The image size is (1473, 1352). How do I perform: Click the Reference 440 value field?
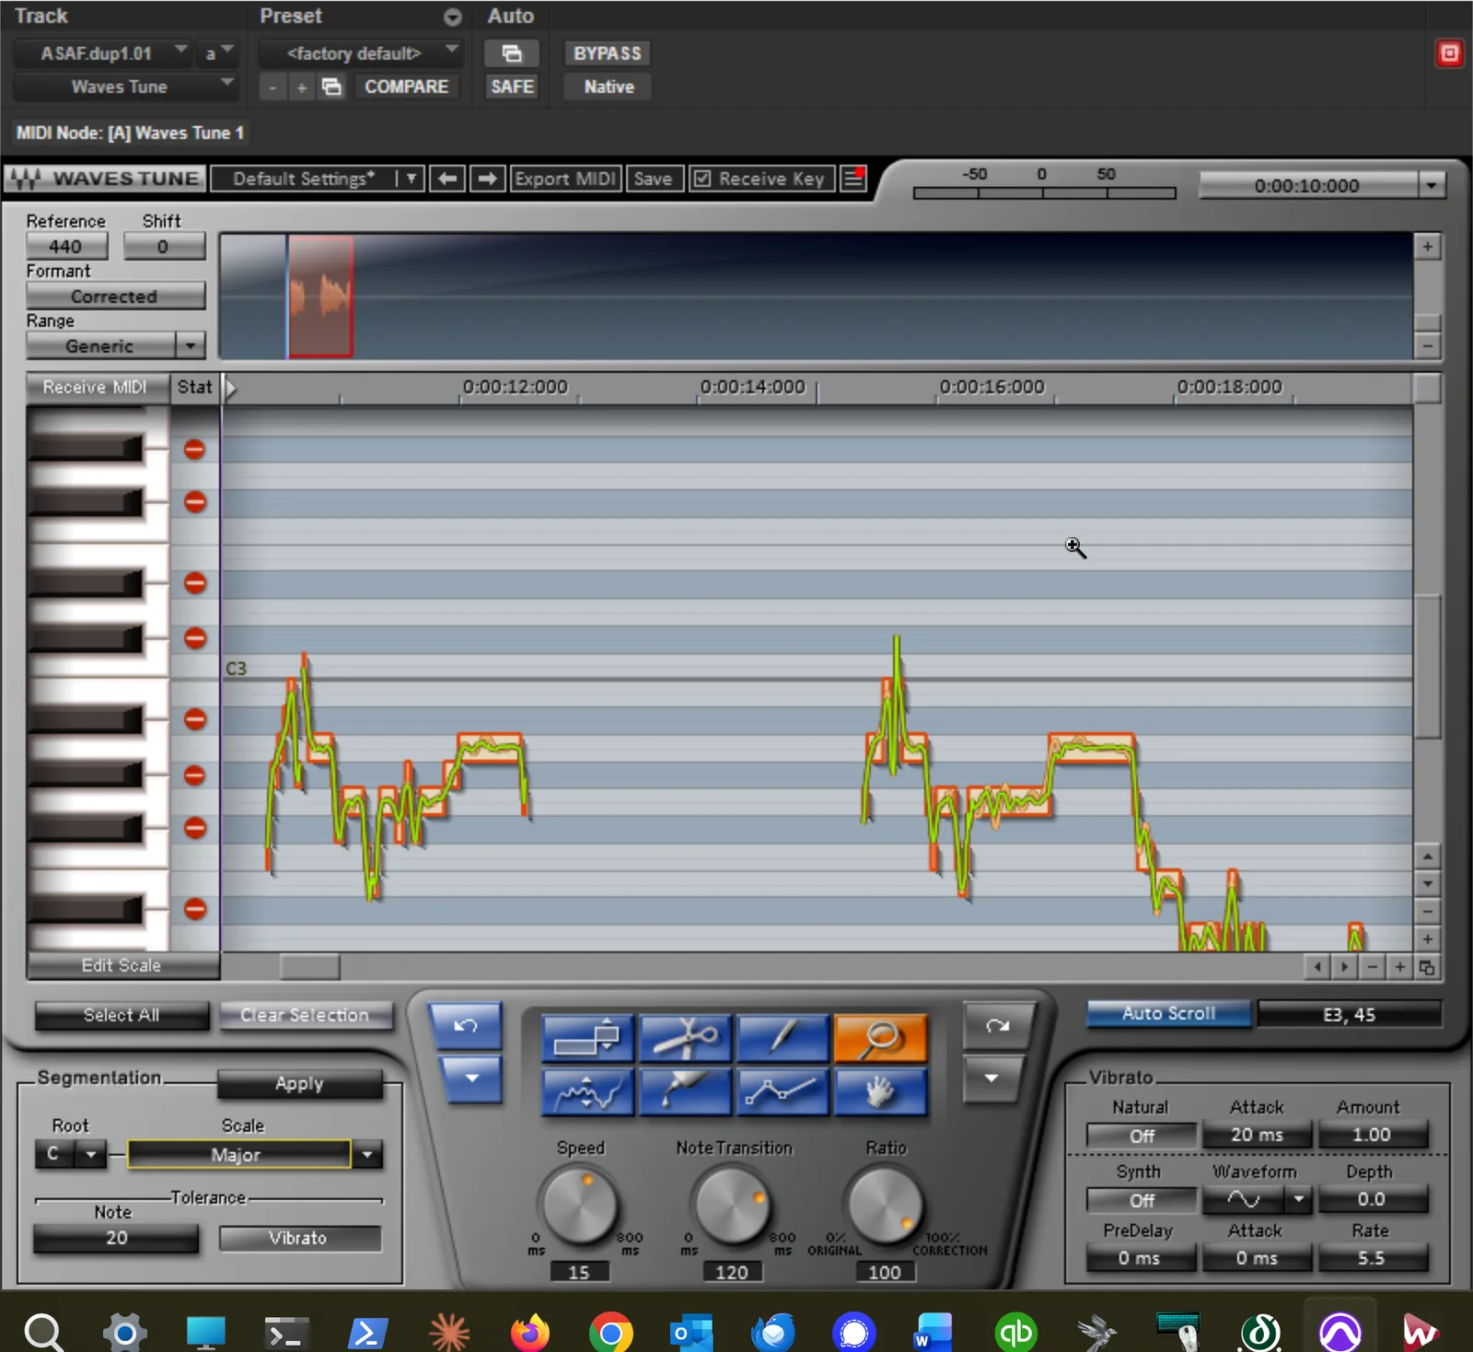(x=66, y=247)
